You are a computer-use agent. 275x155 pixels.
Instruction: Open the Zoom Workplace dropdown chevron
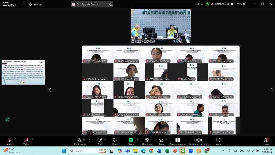coord(23,4)
